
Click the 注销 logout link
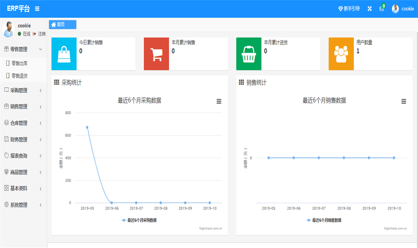pyautogui.click(x=39, y=34)
